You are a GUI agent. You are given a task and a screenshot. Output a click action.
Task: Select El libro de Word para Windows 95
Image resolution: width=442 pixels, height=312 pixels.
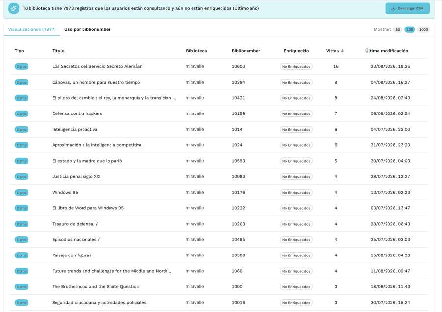pyautogui.click(x=88, y=208)
